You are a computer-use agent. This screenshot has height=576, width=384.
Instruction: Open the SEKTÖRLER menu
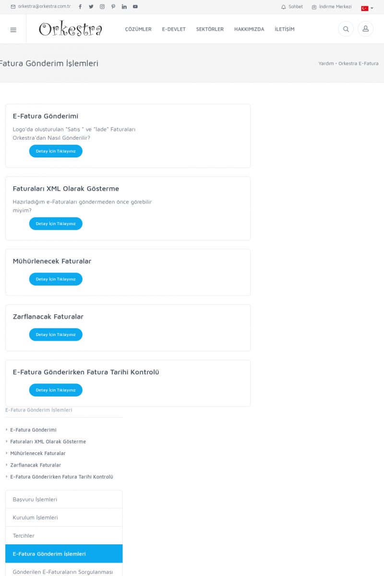click(x=210, y=29)
